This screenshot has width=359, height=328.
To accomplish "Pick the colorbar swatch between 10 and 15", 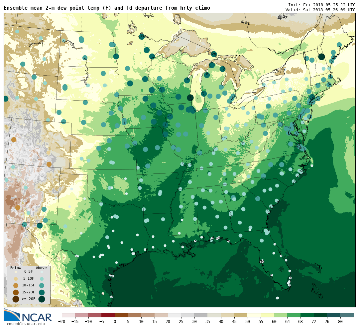I will click(148, 315).
